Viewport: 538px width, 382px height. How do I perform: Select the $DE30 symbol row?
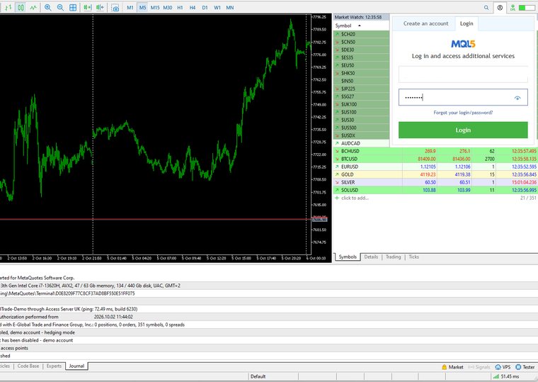tap(361, 50)
